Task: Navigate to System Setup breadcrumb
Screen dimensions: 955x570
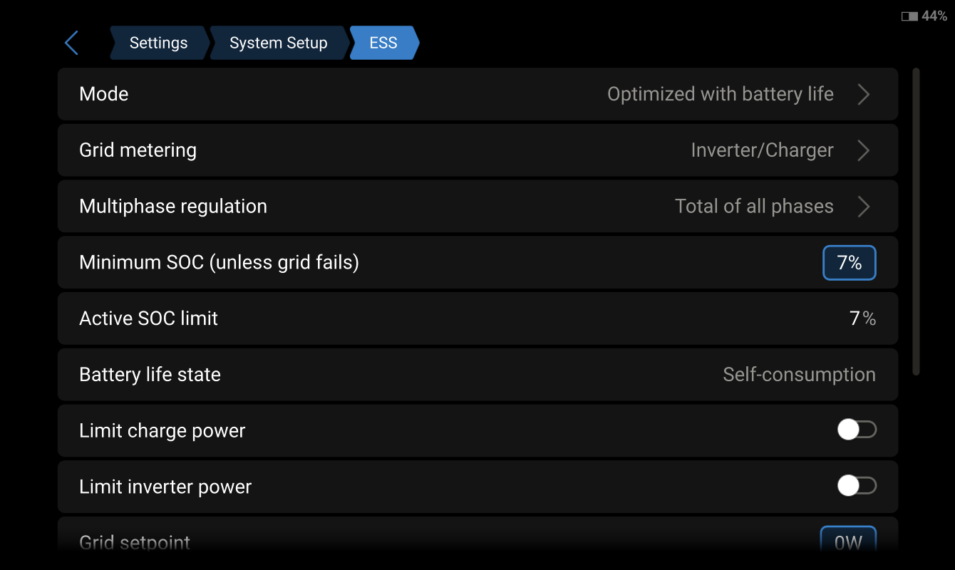Action: click(278, 43)
